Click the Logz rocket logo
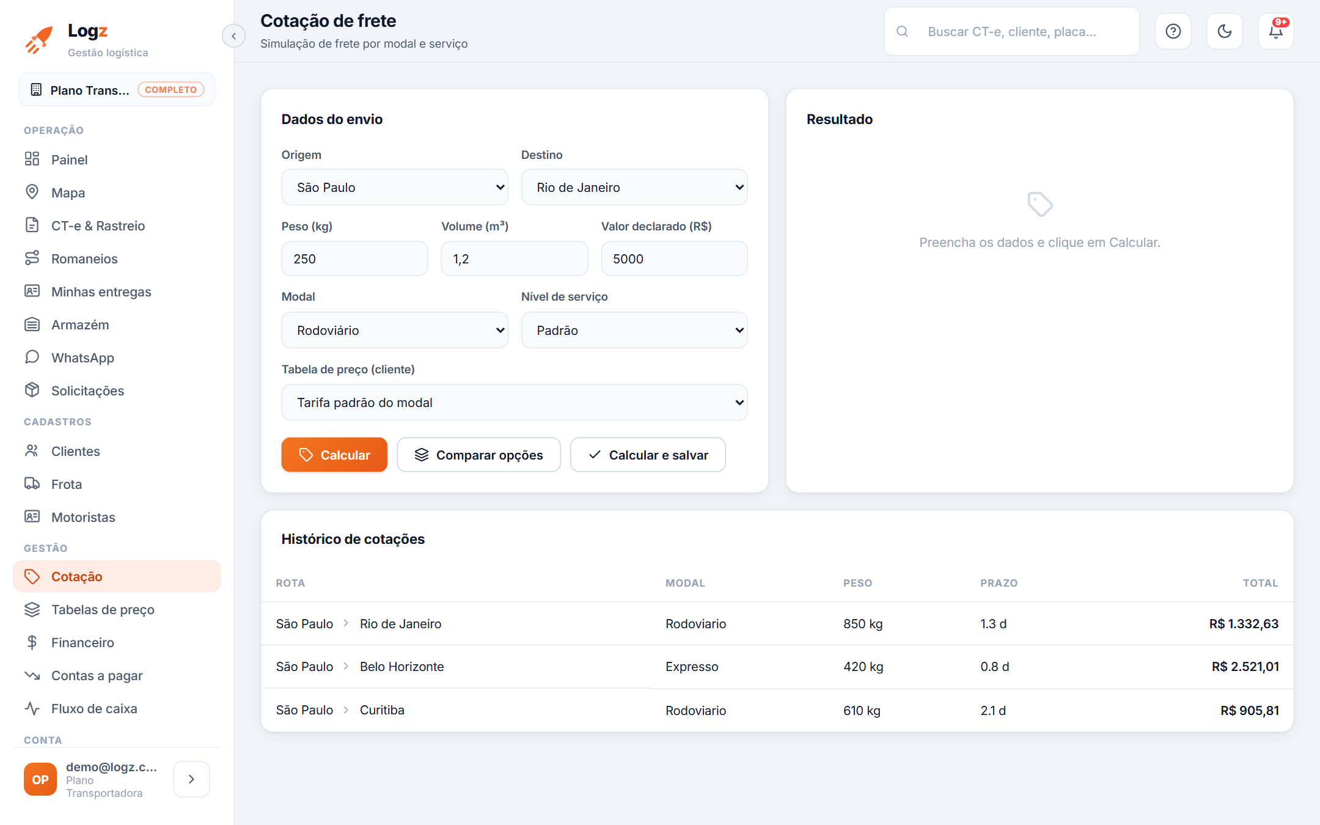 tap(39, 40)
